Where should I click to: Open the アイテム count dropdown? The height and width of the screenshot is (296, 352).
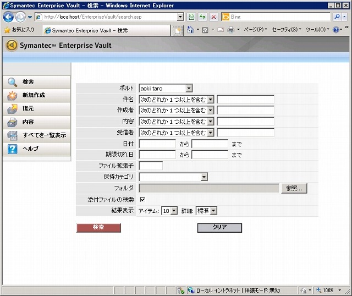pos(169,211)
